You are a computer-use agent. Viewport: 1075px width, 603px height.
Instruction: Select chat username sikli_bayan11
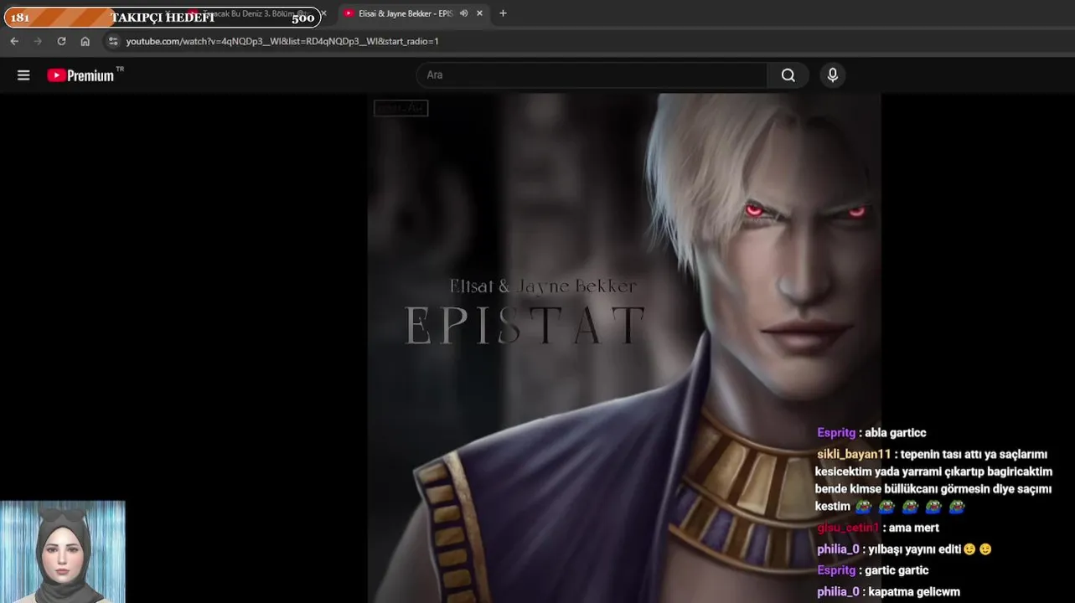click(854, 454)
